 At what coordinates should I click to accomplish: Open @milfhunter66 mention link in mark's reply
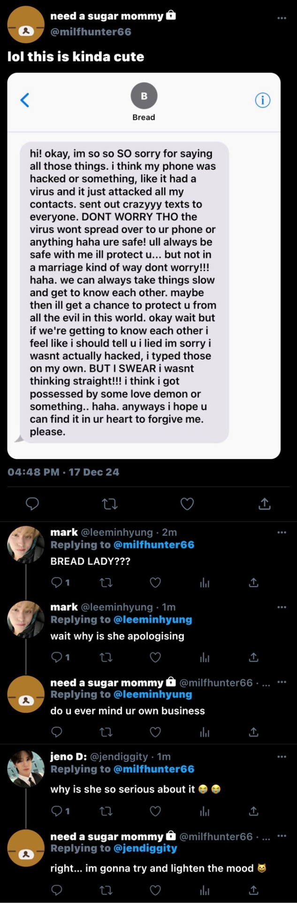[154, 545]
